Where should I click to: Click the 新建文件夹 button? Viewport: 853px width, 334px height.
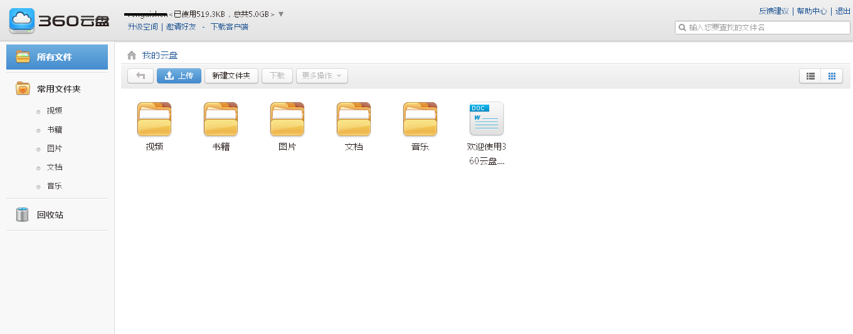231,76
